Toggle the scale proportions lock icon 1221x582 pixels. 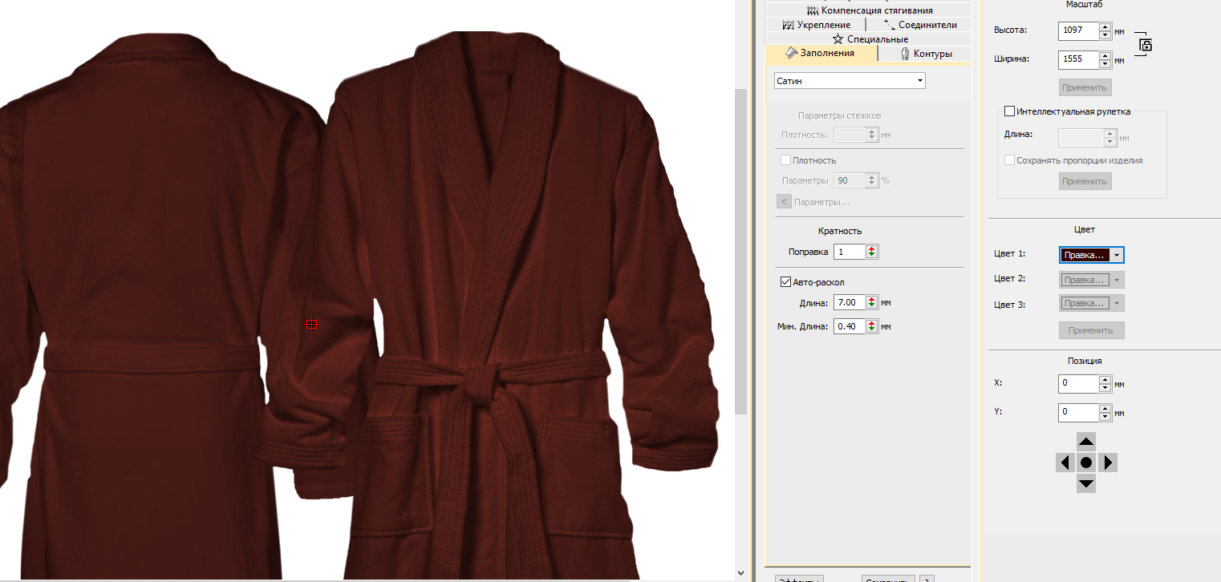[1146, 45]
